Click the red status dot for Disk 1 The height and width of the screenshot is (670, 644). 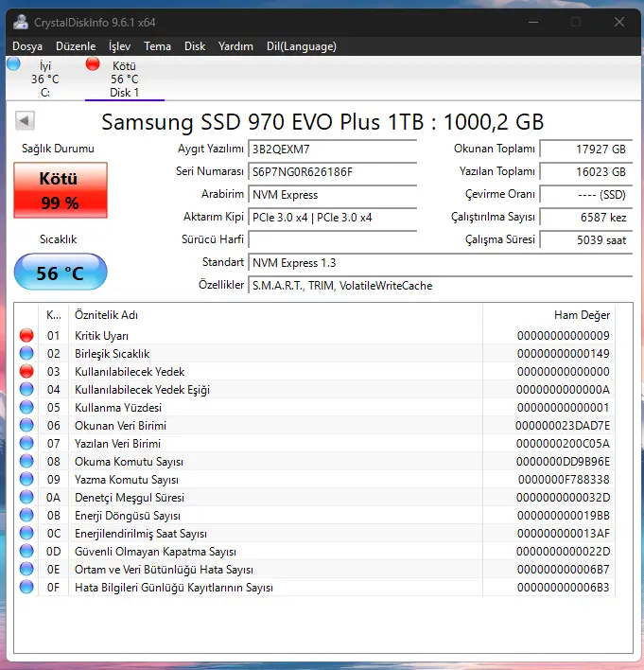(93, 64)
